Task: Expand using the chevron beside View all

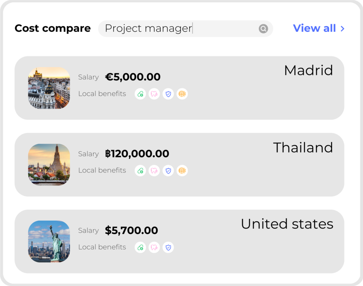Action: (x=342, y=29)
